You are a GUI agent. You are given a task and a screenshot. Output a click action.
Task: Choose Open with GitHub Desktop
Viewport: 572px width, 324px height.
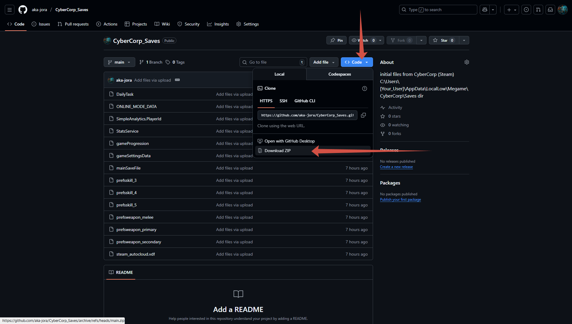[313, 141]
